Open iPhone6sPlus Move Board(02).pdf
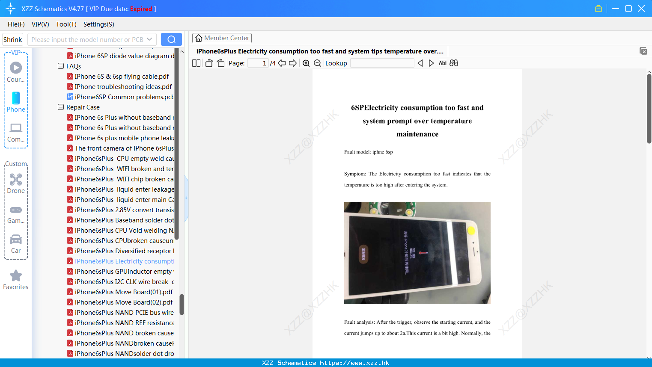 point(120,302)
